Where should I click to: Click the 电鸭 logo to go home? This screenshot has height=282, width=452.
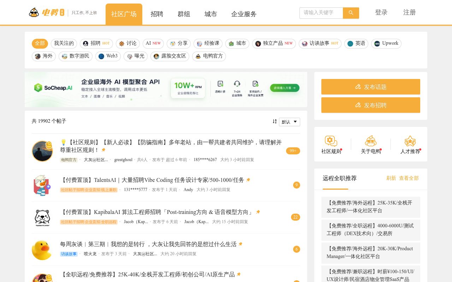(x=47, y=13)
